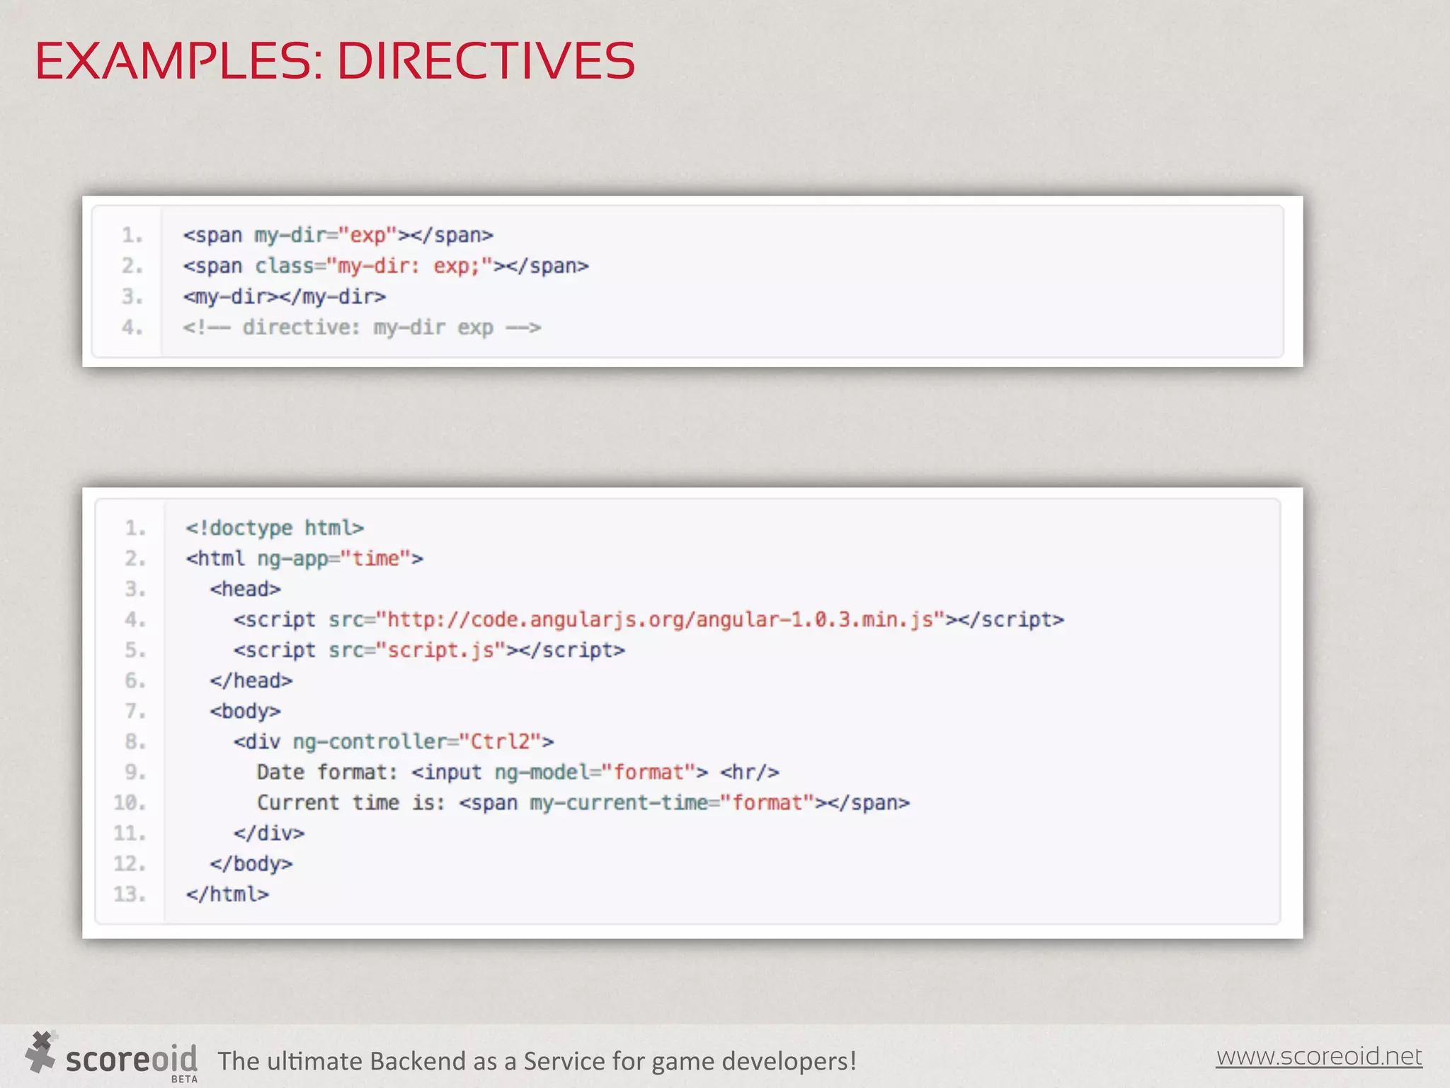1450x1088 pixels.
Task: Select comment line <!-- directive: my-dir exp -->
Action: coord(362,327)
